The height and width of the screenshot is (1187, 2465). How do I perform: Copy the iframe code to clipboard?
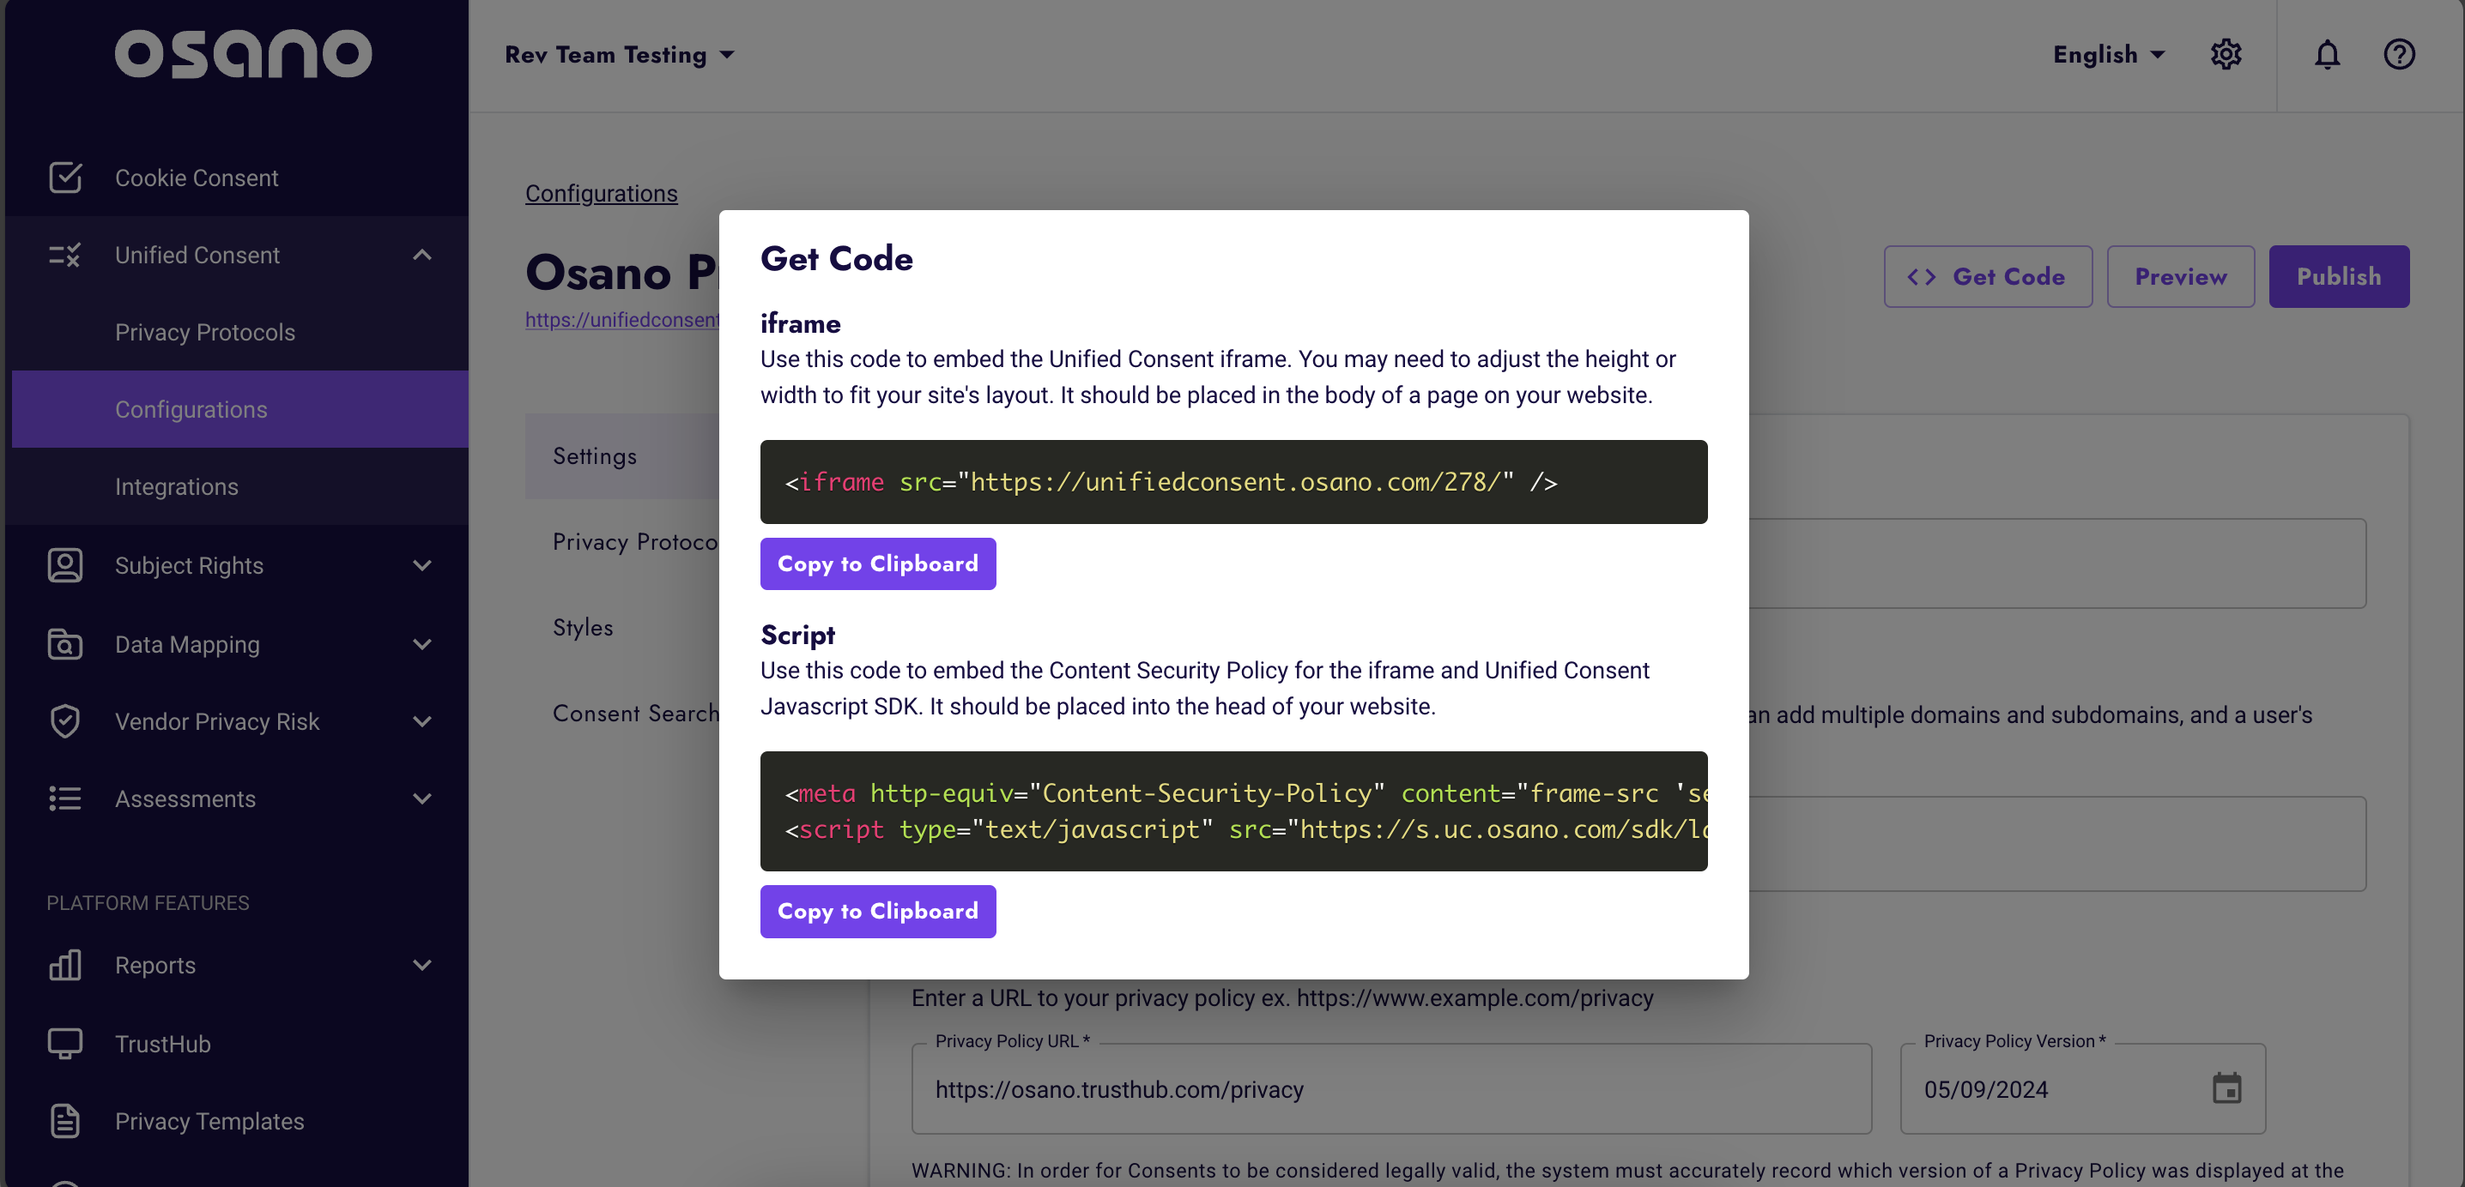[877, 563]
